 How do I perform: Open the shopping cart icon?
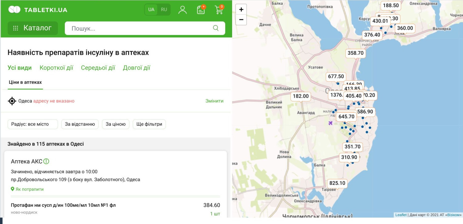(x=219, y=10)
